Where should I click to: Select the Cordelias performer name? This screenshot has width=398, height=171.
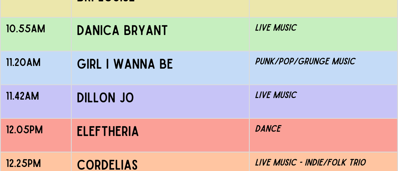pyautogui.click(x=107, y=165)
